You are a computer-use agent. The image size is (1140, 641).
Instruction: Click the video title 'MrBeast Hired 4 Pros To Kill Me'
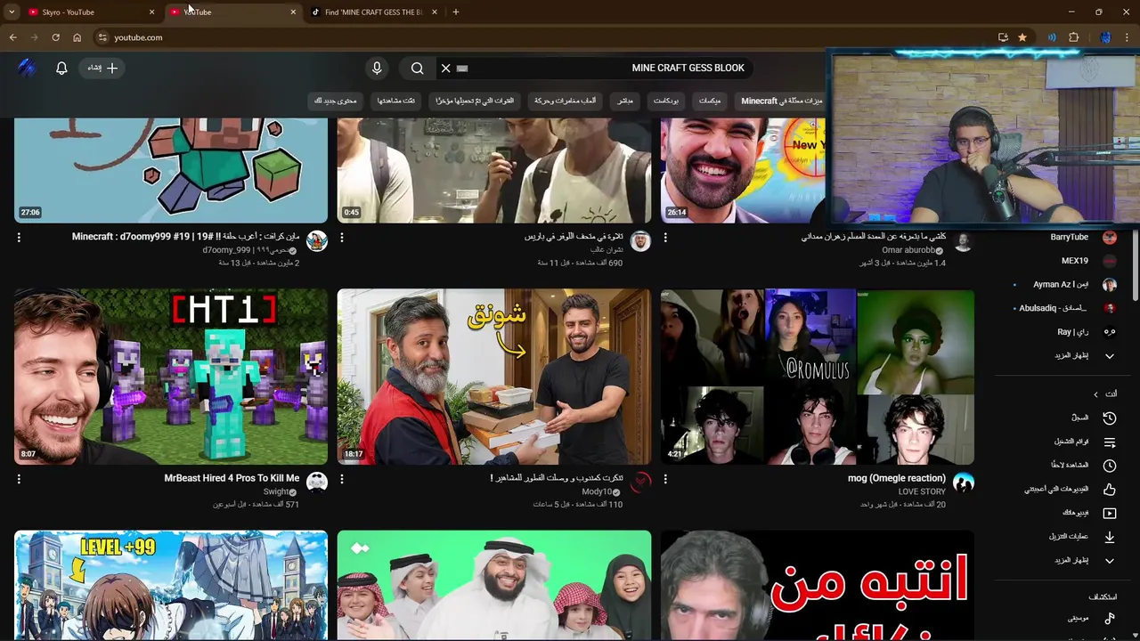232,478
